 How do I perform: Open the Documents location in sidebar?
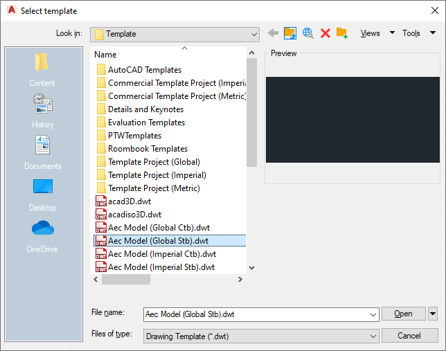tap(43, 153)
